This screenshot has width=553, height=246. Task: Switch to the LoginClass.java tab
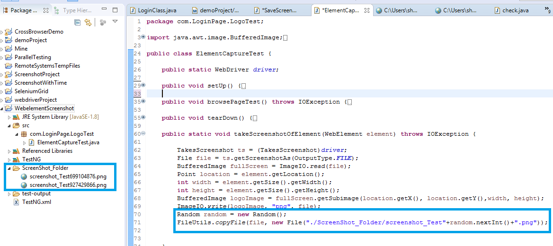156,10
